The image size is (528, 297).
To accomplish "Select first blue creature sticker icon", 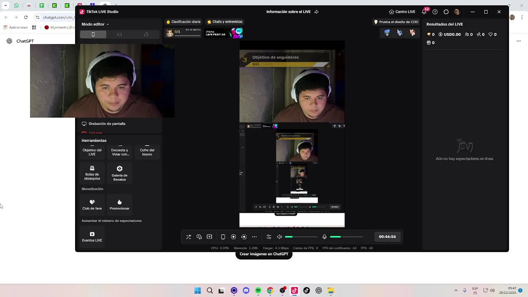I will [387, 33].
